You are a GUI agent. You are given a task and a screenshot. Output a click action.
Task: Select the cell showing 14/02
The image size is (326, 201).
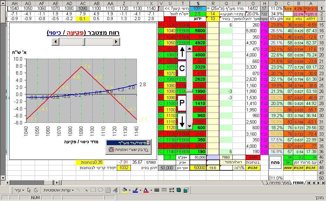point(253,9)
